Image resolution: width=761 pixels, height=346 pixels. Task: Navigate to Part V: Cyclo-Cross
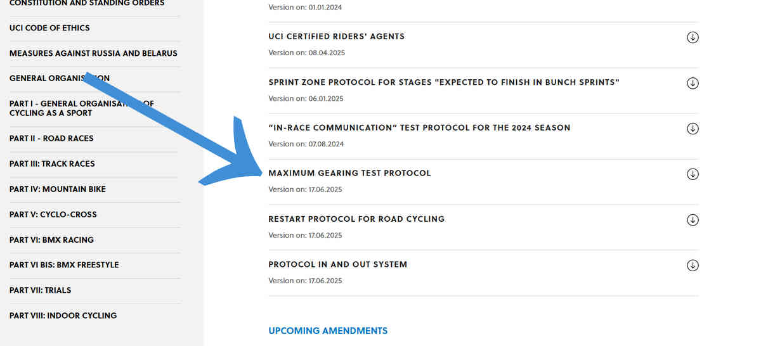(53, 214)
